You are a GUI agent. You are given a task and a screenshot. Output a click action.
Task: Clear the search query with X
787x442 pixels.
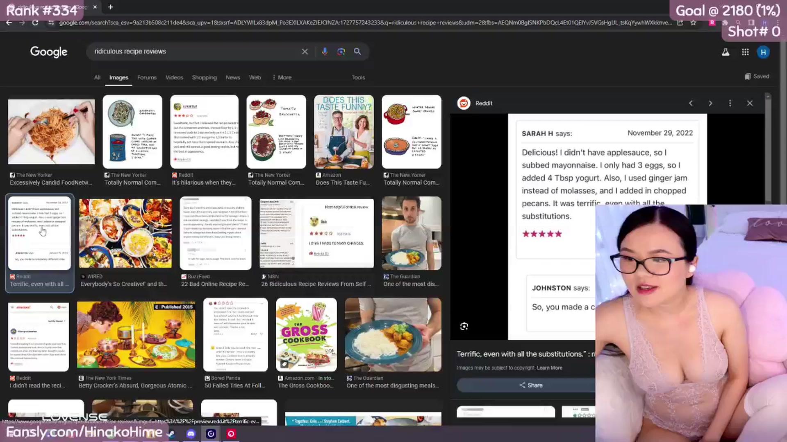[x=305, y=52]
